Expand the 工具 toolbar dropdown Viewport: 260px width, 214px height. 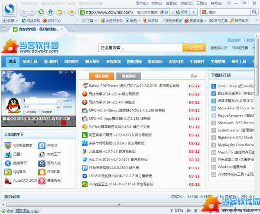(96, 21)
